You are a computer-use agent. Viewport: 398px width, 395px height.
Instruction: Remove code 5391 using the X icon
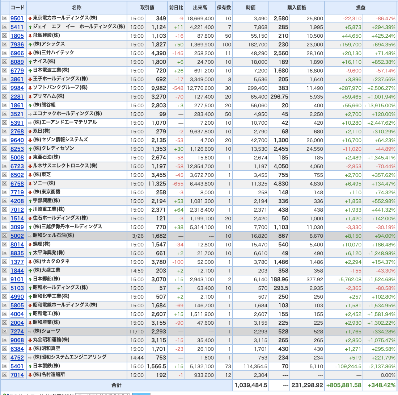click(x=5, y=122)
